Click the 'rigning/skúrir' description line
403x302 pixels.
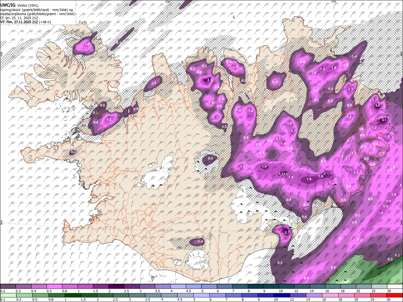pyautogui.click(x=37, y=10)
